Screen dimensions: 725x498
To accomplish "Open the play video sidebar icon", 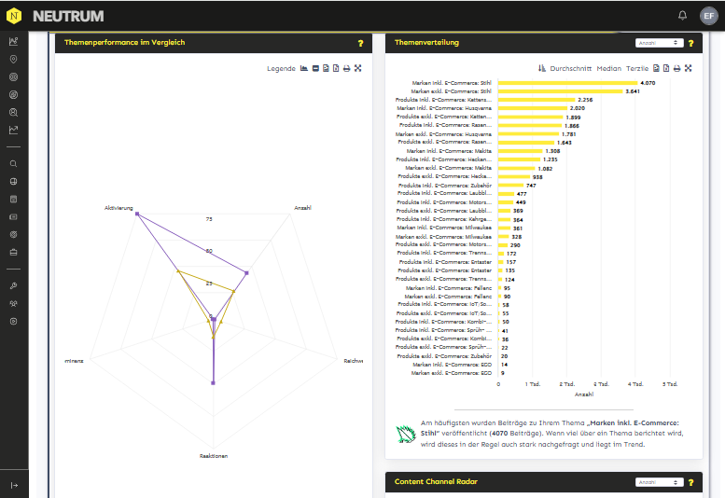I will point(13,321).
